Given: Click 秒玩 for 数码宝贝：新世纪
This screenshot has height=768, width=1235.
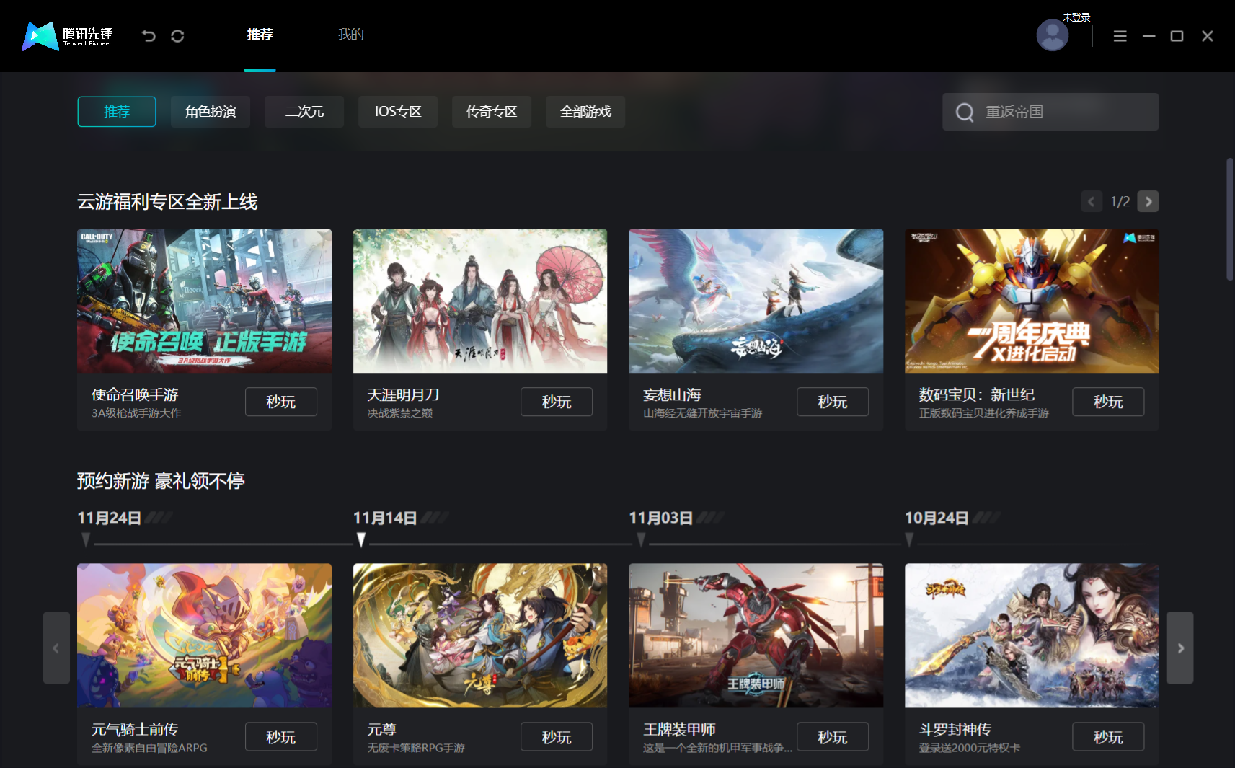Looking at the screenshot, I should click(1108, 402).
